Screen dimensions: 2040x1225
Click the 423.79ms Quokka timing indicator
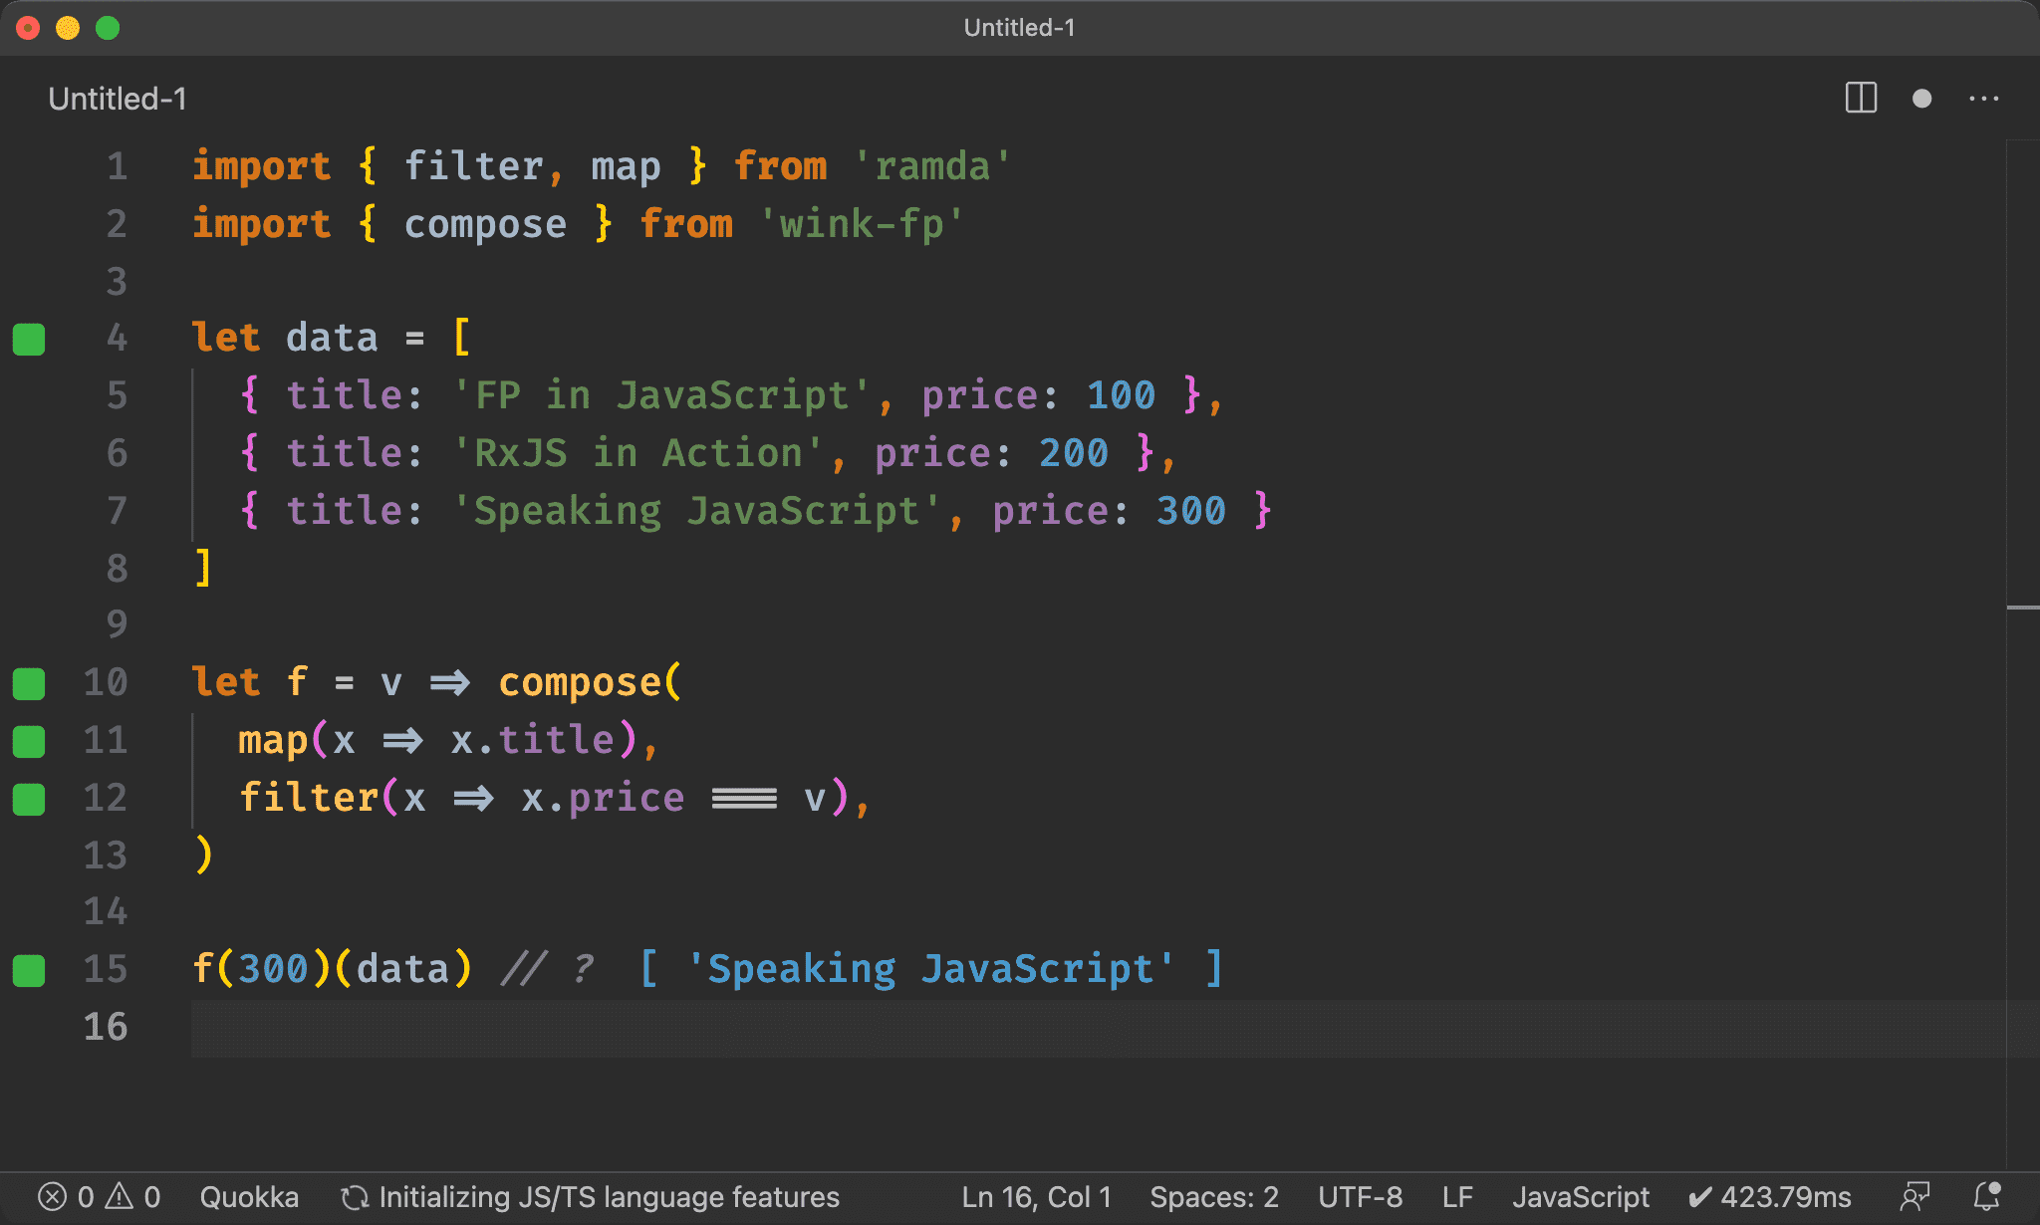[x=1770, y=1197]
